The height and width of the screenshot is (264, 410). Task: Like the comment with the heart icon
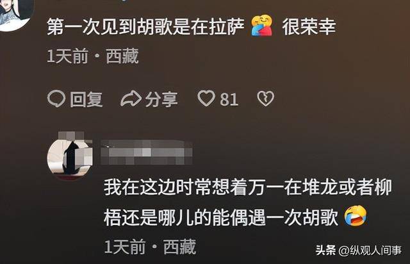(206, 98)
